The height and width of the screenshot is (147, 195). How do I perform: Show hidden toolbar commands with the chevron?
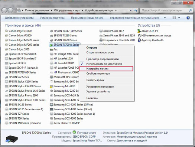165,18
